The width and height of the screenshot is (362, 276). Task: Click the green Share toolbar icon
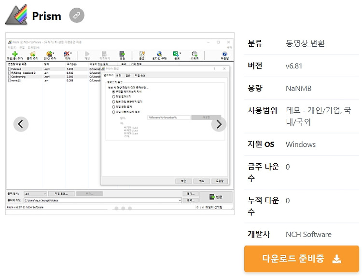[176, 54]
